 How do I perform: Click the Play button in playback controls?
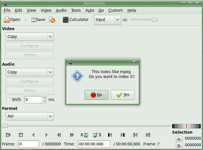click(8, 135)
